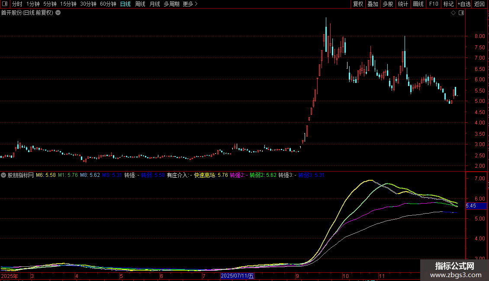The width and height of the screenshot is (489, 281).
Task: Open F10 company info
Action: 434,4
